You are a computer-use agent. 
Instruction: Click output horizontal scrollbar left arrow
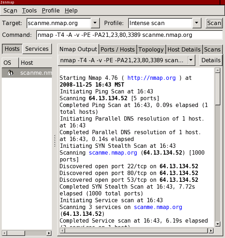(62, 231)
